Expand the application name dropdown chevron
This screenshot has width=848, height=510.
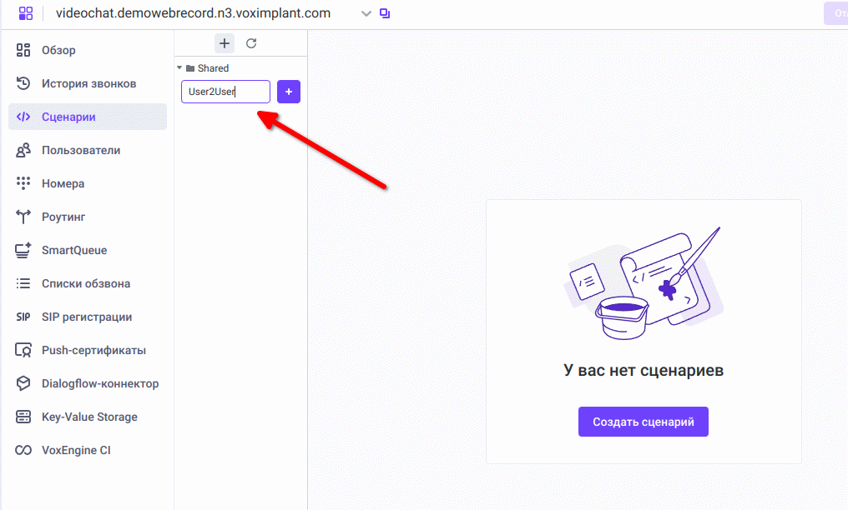[x=366, y=13]
